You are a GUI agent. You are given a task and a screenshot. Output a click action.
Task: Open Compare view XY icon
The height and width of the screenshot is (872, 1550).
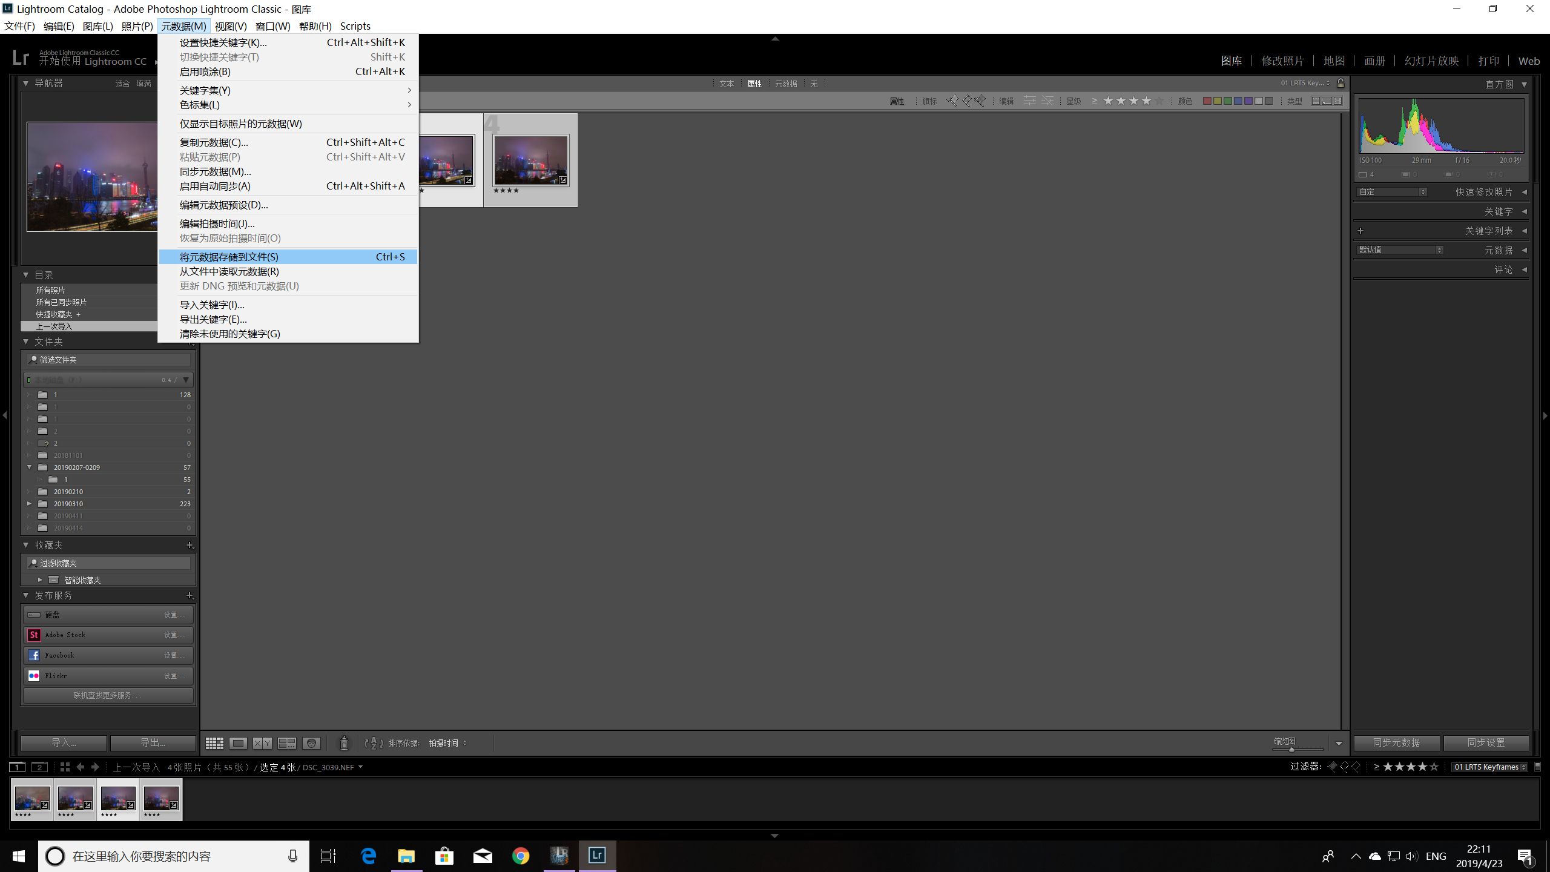tap(262, 743)
